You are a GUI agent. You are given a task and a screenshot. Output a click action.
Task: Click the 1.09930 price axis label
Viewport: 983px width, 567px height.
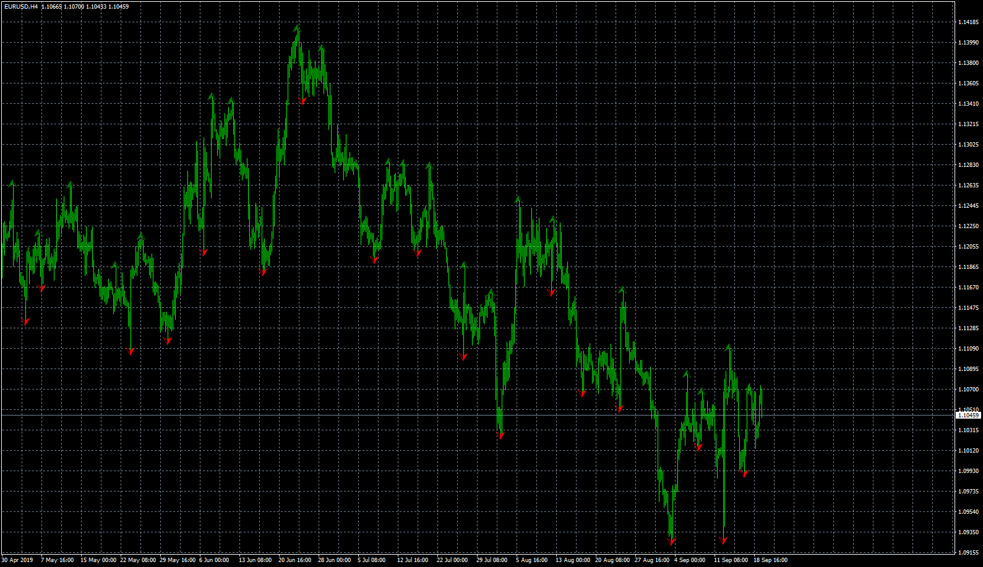click(968, 471)
